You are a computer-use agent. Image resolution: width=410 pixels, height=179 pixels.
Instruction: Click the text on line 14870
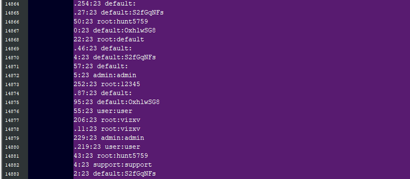(x=115, y=58)
